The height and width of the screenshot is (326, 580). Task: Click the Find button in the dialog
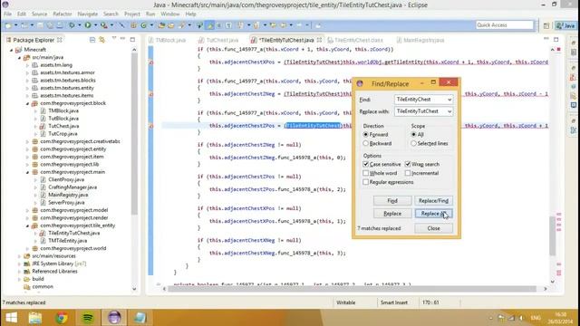[392, 201]
